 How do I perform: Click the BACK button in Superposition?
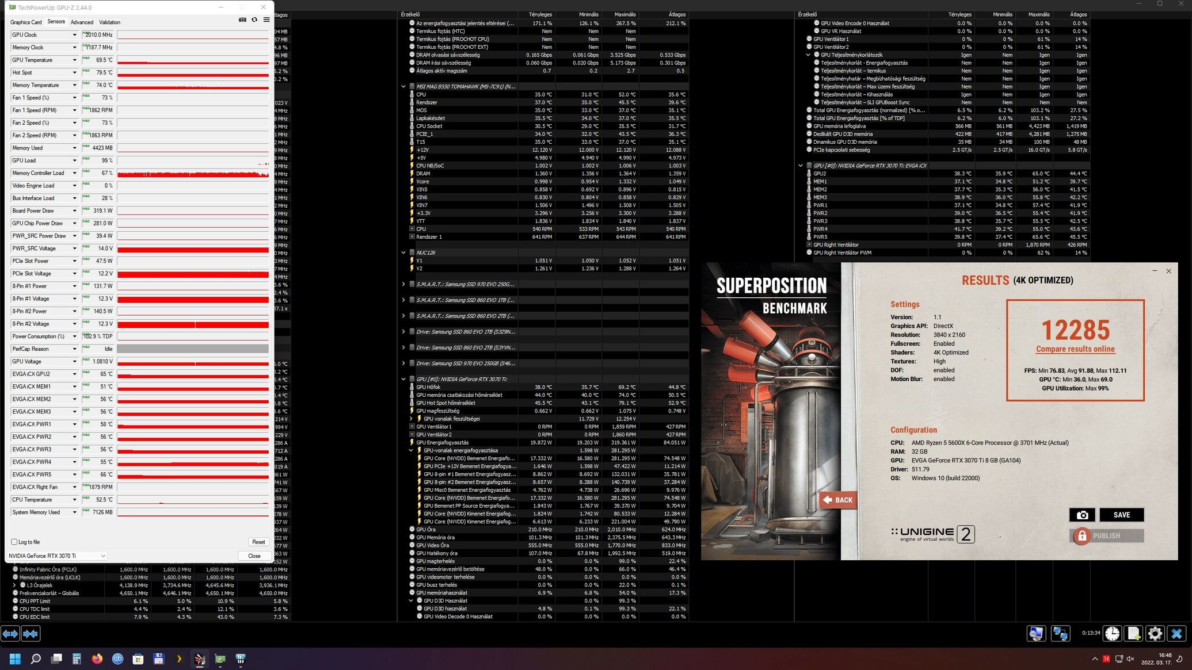(837, 500)
